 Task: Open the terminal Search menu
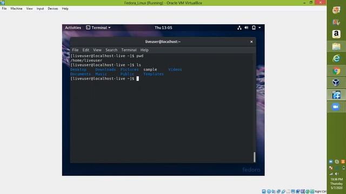[x=111, y=50]
